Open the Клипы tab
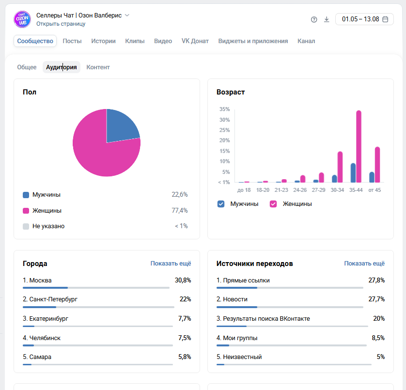The height and width of the screenshot is (390, 406). point(135,41)
